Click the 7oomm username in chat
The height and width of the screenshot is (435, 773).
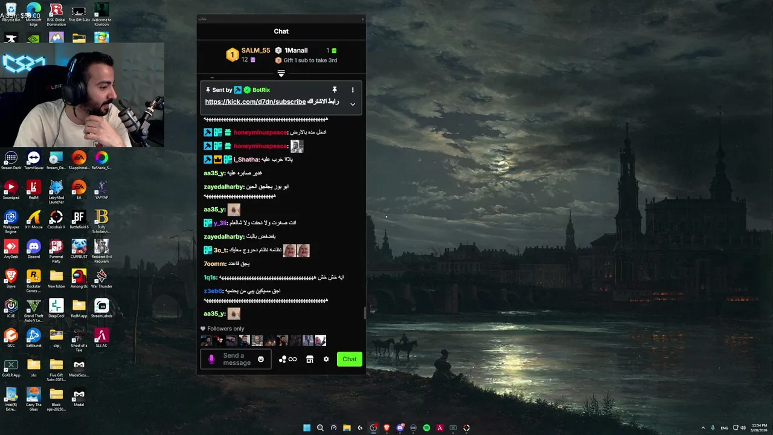(214, 264)
